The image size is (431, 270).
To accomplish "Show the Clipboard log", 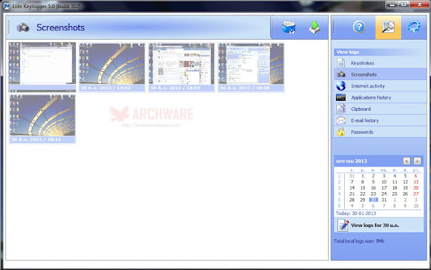I will coord(380,109).
